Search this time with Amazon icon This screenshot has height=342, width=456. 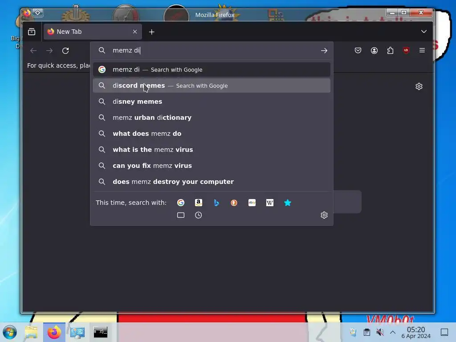[x=198, y=203]
